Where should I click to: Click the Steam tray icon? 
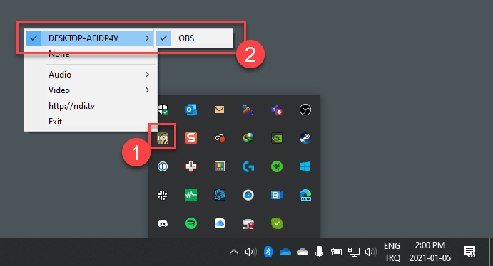[305, 138]
